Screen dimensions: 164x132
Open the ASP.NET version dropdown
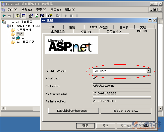[x=149, y=71]
